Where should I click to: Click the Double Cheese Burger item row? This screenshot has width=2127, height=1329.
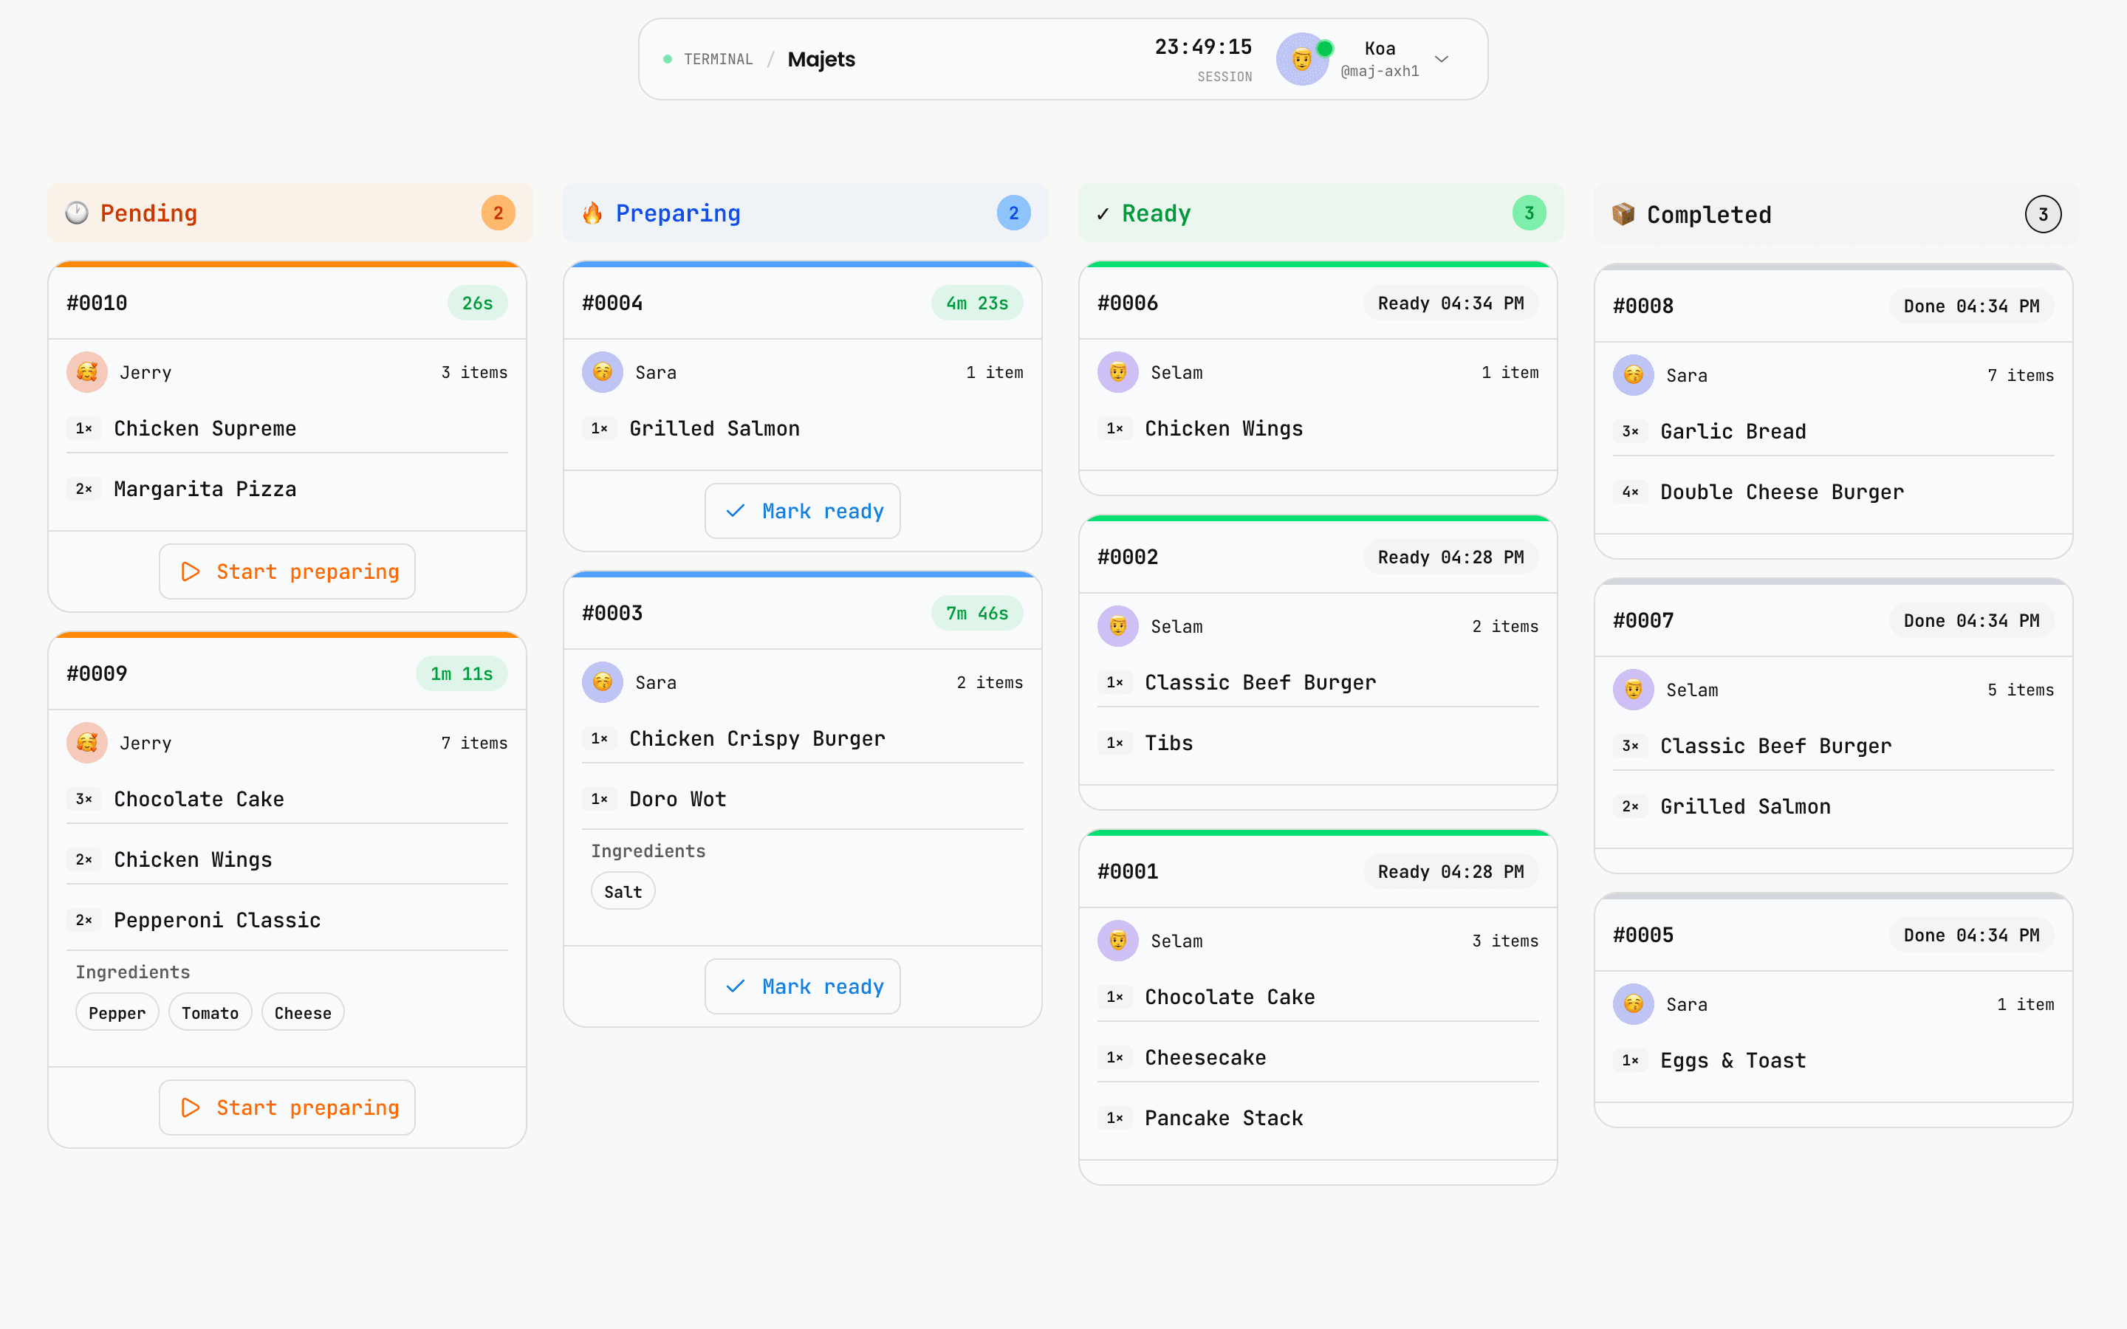click(1834, 492)
